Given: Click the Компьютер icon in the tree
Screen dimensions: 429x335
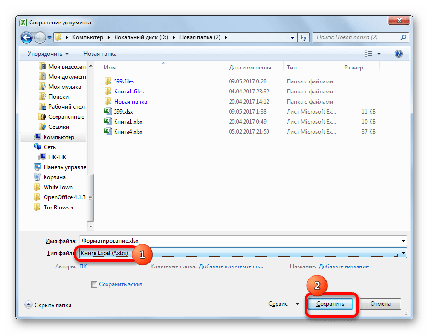Looking at the screenshot, I should pos(37,137).
